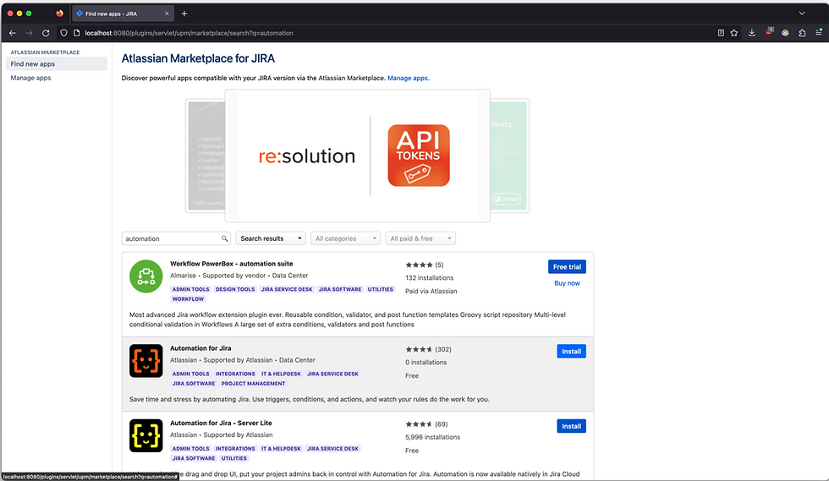The width and height of the screenshot is (829, 481).
Task: Open the All paid & free dropdown
Action: [420, 238]
